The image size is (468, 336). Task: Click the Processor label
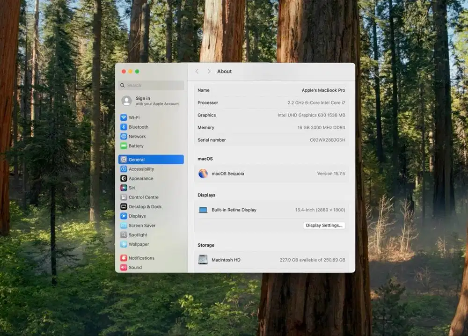[208, 102]
